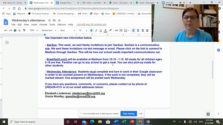
Task: Set Justify alignment for paragraph
Action: [147, 30]
